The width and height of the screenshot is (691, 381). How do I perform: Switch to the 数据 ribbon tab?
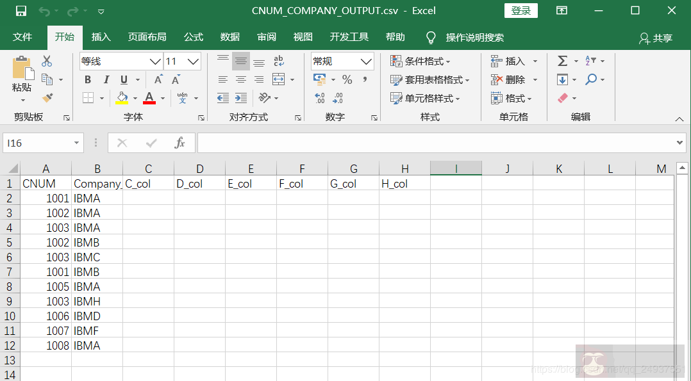click(229, 36)
